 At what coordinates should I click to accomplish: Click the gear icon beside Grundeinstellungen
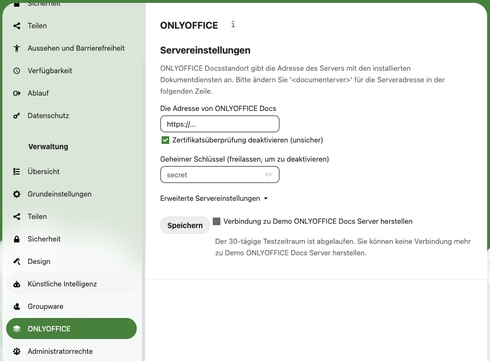click(x=17, y=194)
